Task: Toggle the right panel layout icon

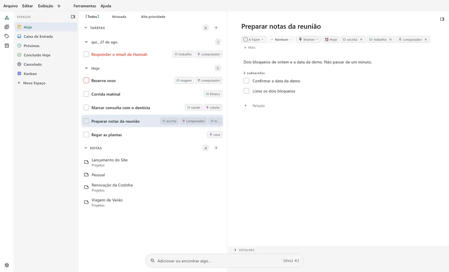Action: [x=442, y=19]
